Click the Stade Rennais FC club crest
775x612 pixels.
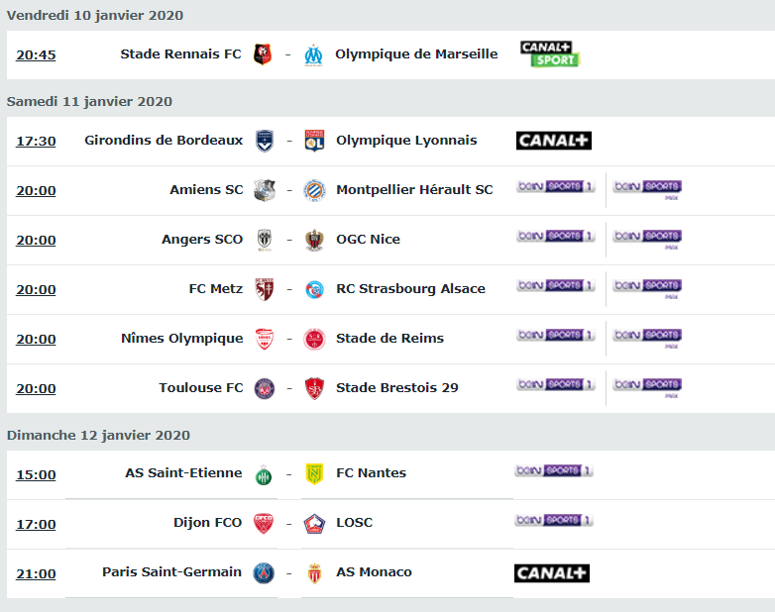coord(263,54)
